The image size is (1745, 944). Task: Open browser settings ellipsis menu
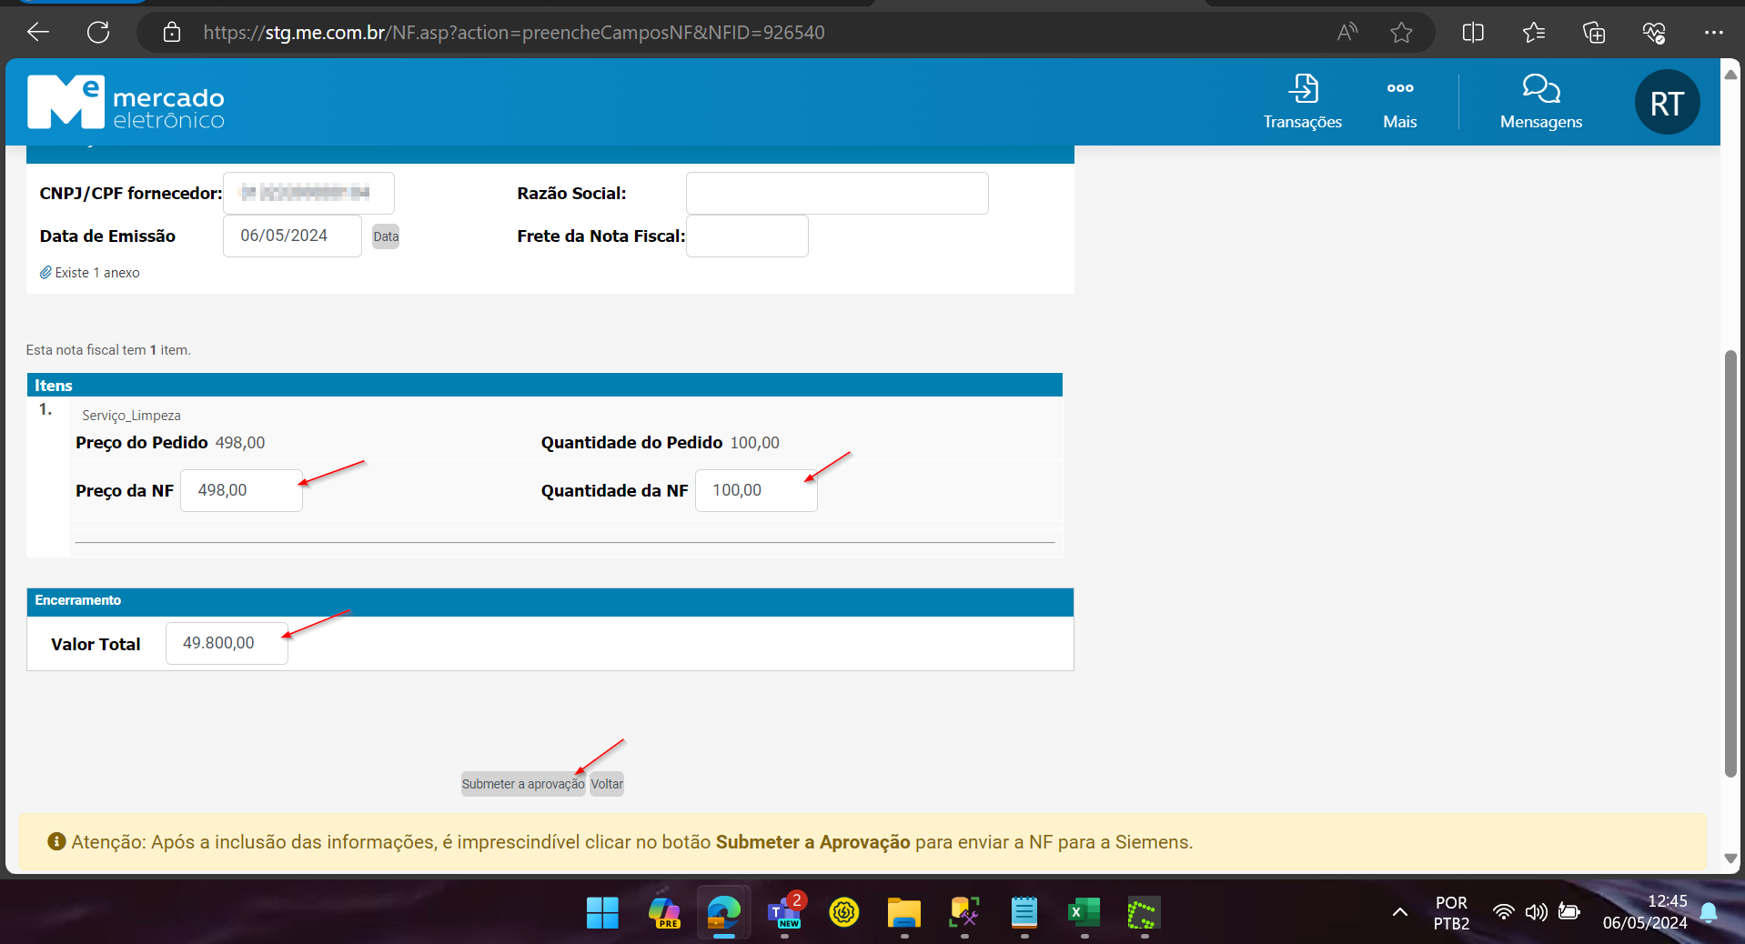1713,33
